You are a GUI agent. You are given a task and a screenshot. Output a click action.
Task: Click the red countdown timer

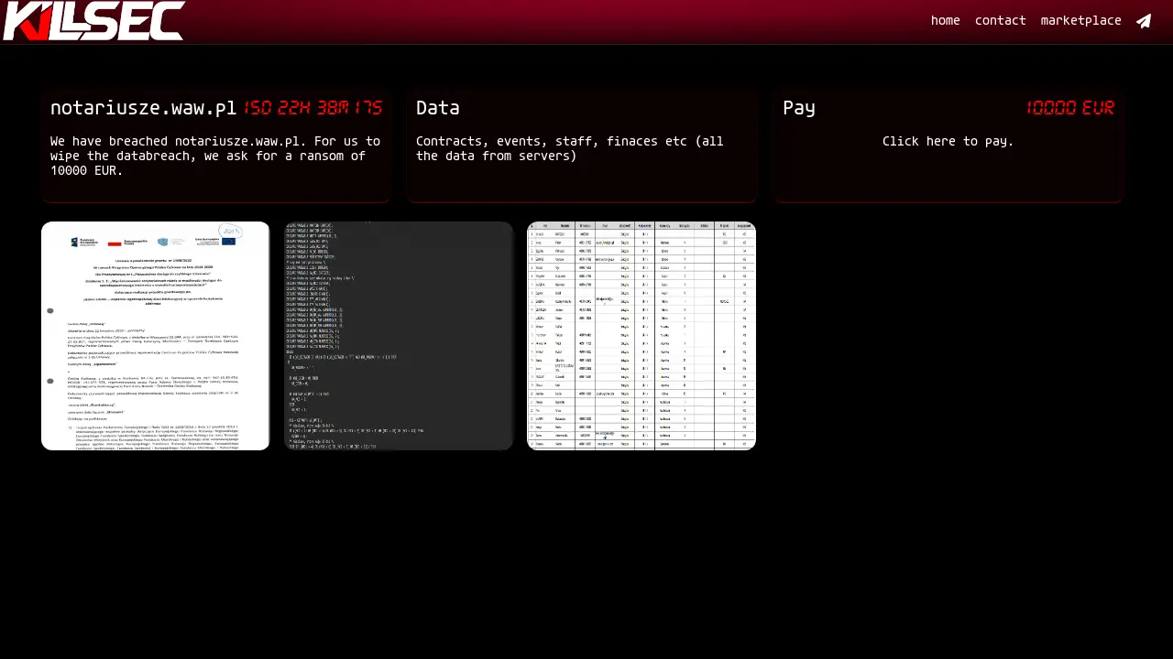point(312,108)
